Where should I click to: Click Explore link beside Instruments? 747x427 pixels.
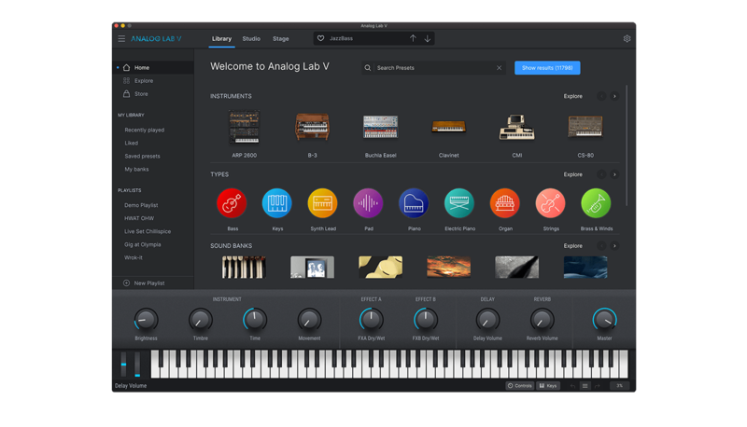tap(572, 96)
